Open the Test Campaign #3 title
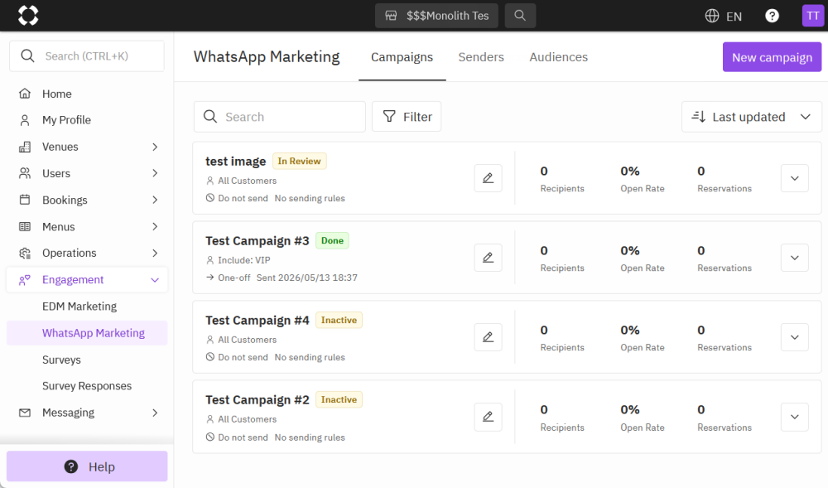828x488 pixels. pos(258,241)
